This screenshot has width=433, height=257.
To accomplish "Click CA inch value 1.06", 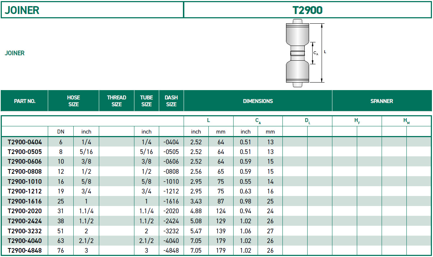I will (245, 231).
